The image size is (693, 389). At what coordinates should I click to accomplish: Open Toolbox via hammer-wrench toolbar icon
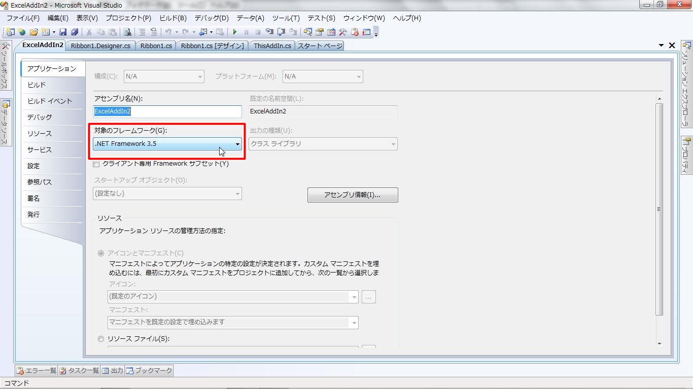tap(343, 32)
